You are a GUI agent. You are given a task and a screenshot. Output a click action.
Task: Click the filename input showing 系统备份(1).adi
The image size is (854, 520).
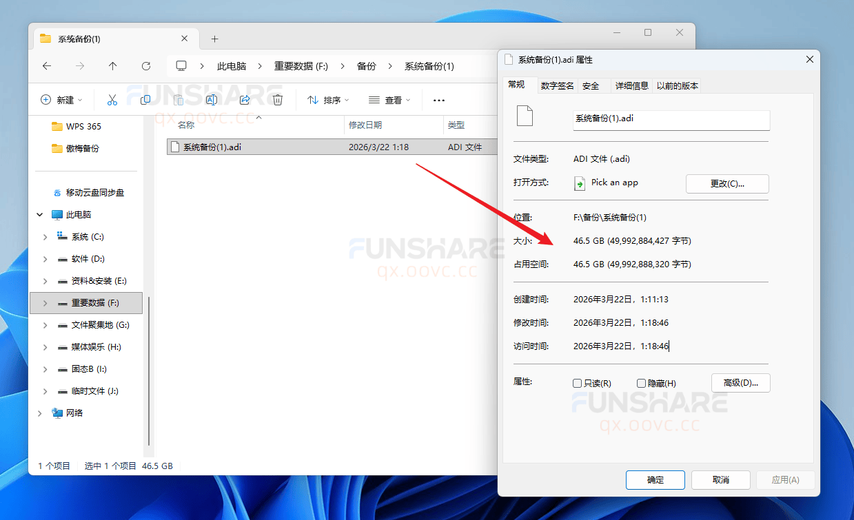tap(671, 121)
